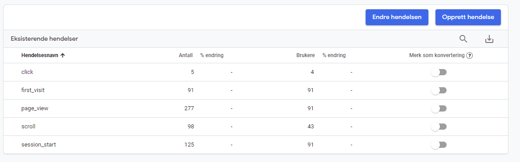Click Opprett hendelse button
Viewport: 520px width, 162px height.
468,17
